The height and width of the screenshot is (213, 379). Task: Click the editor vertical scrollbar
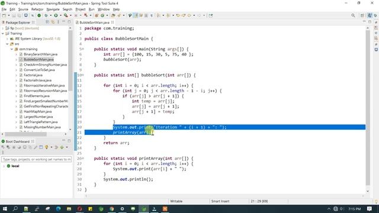(368, 108)
